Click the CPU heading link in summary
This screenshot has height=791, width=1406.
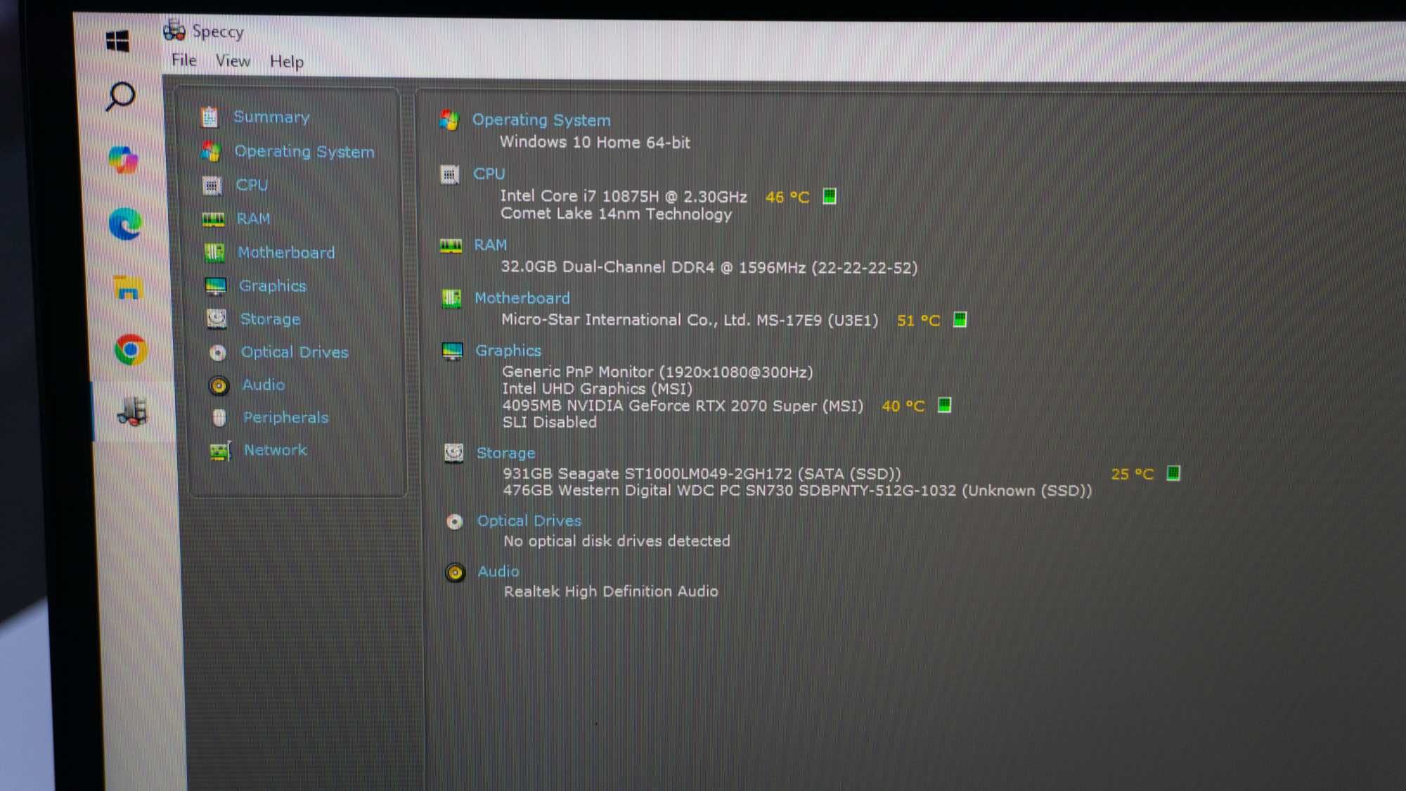(489, 174)
